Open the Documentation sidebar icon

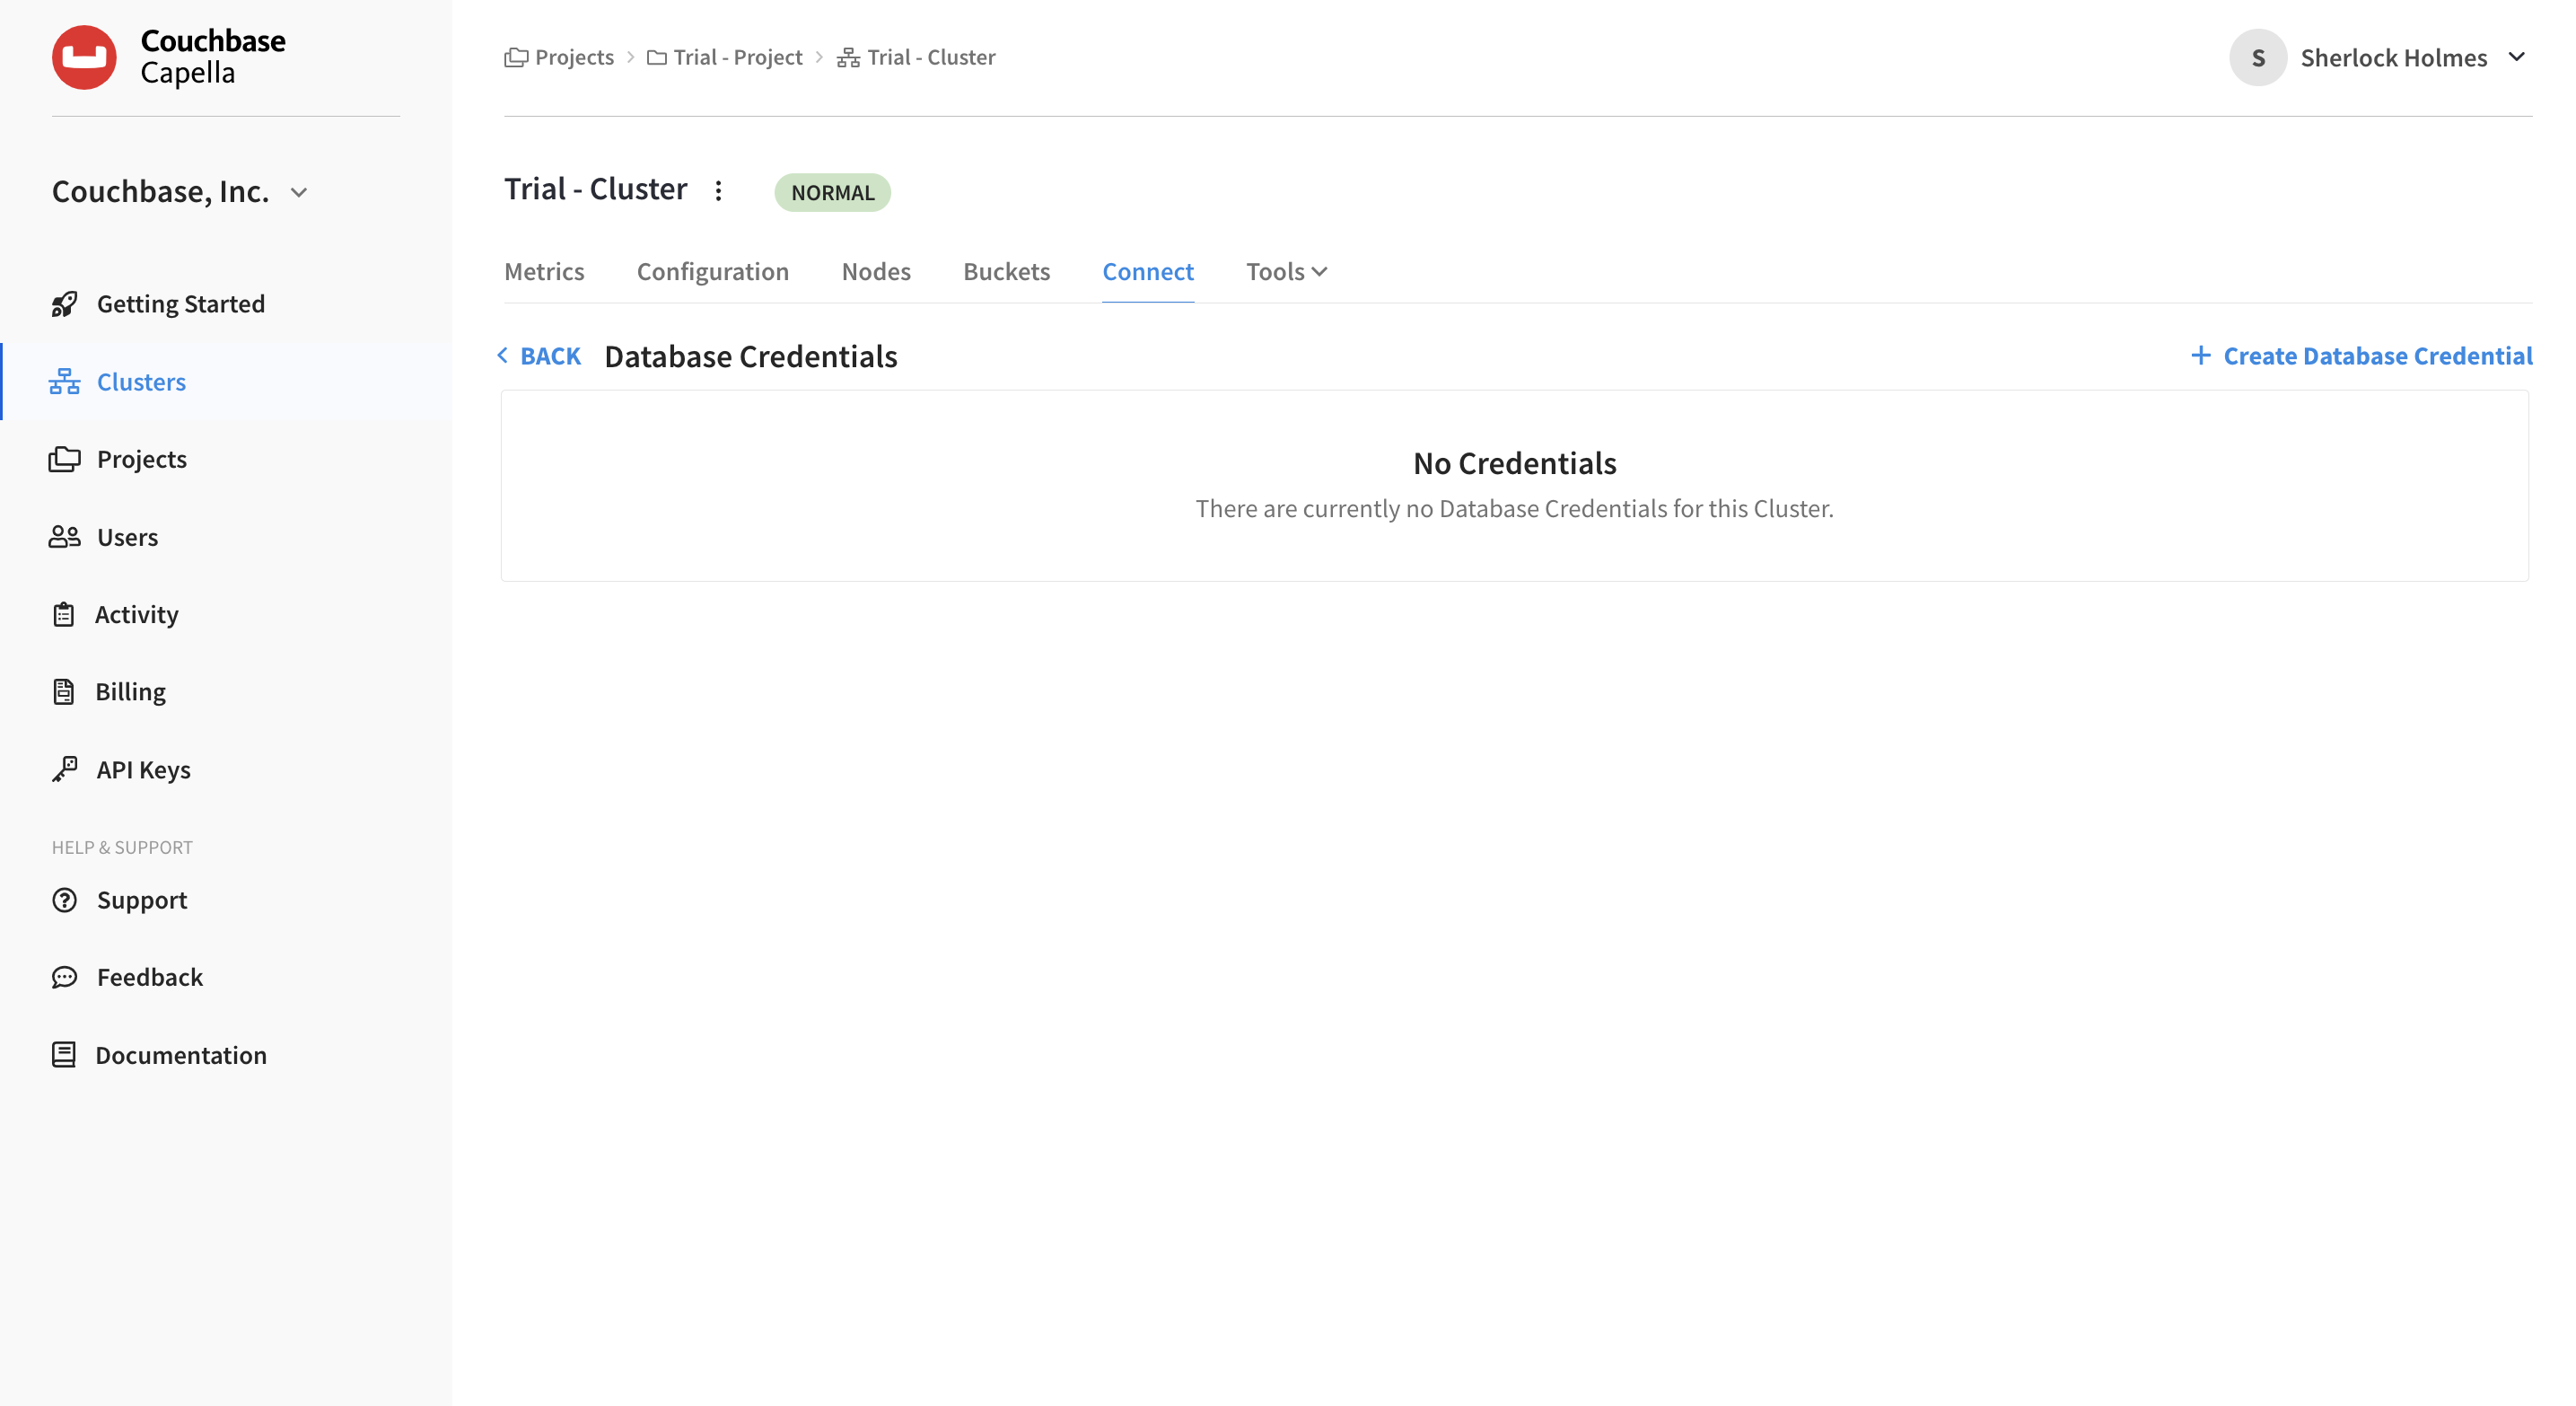point(63,1054)
